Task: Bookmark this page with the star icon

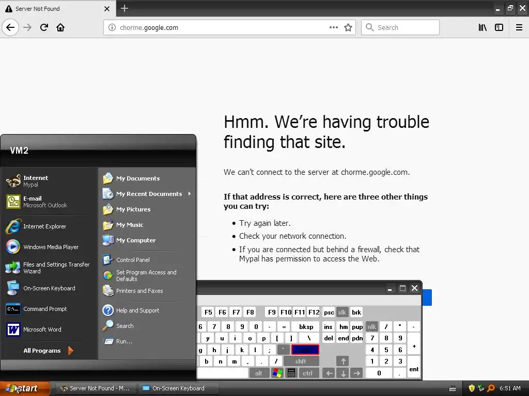Action: pos(348,27)
